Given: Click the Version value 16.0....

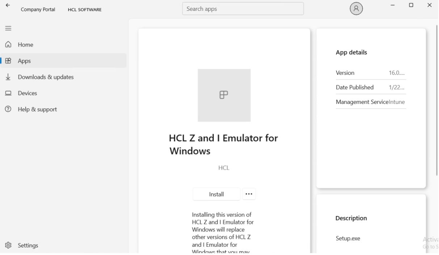Looking at the screenshot, I should pyautogui.click(x=397, y=73).
